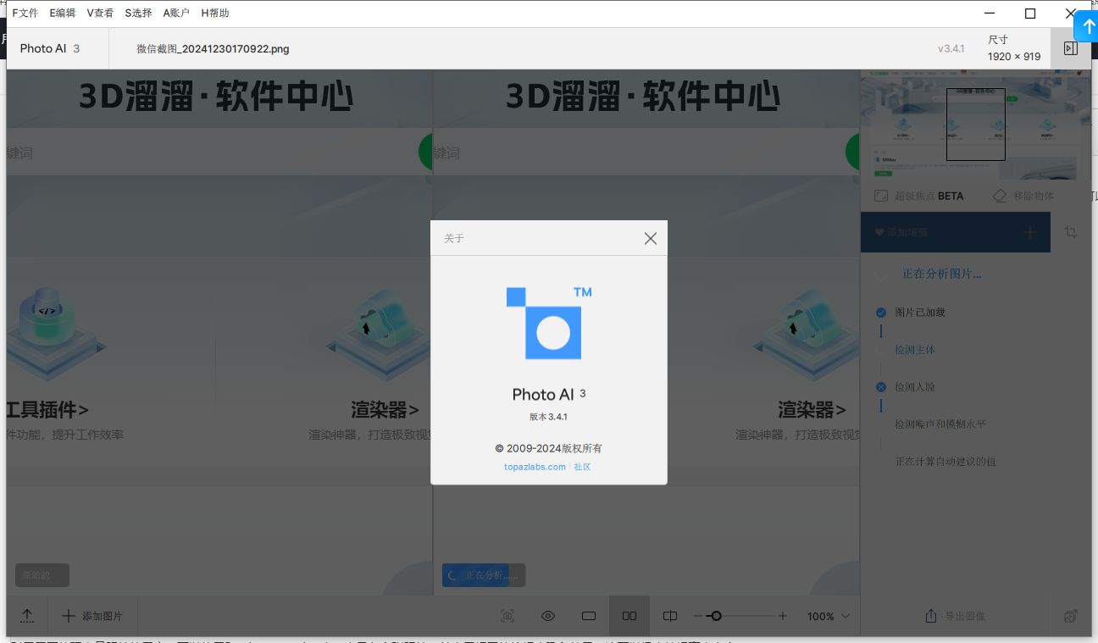This screenshot has width=1098, height=643.
Task: Click the 正在分析图片... status text
Action: click(x=941, y=274)
